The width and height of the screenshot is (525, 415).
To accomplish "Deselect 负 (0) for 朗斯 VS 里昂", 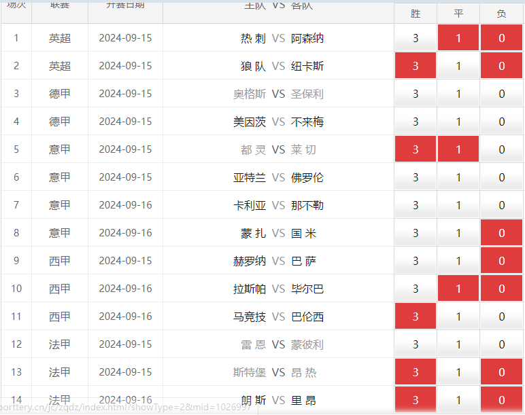I will (x=501, y=400).
